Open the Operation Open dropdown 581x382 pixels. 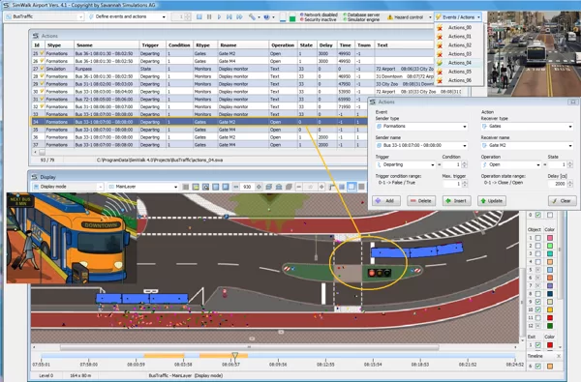coord(511,164)
